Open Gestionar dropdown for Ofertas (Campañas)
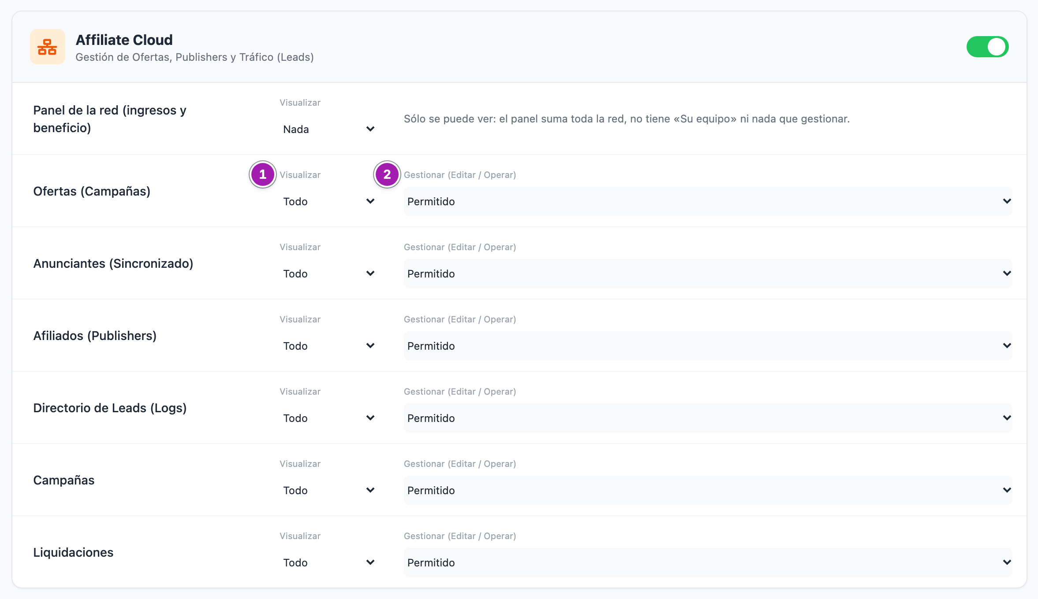The width and height of the screenshot is (1038, 599). (708, 201)
